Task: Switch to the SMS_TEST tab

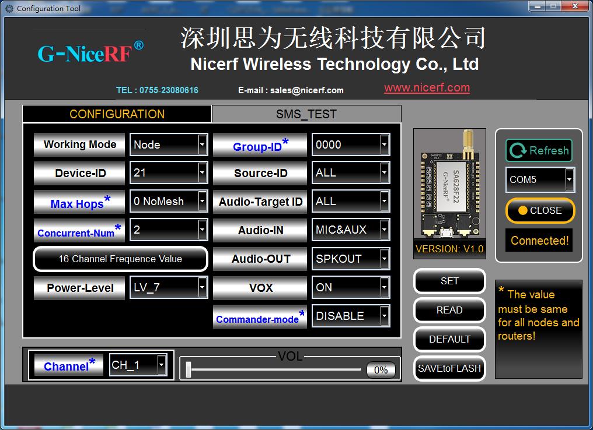Action: [x=306, y=114]
